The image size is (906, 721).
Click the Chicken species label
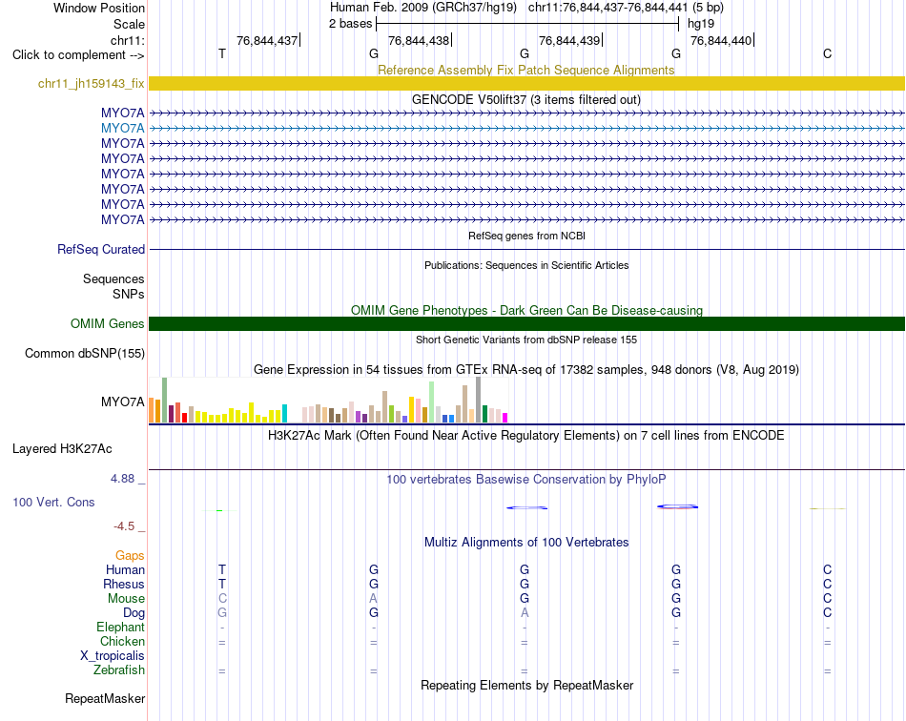pyautogui.click(x=122, y=641)
